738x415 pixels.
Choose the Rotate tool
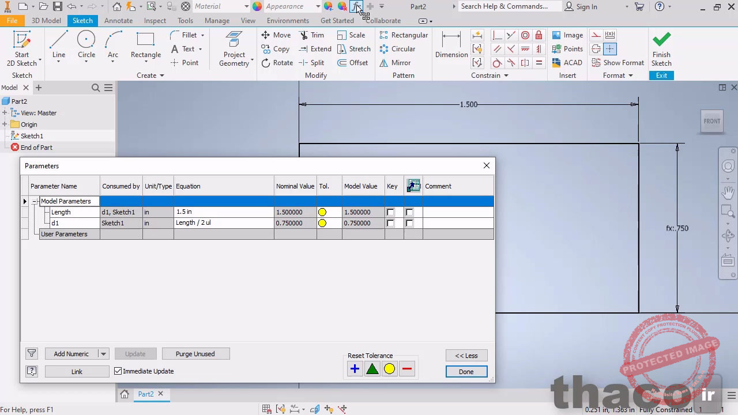pos(277,63)
